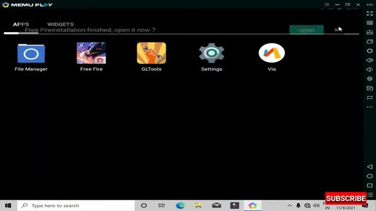This screenshot has width=376, height=211.
Task: Click the MEmu Play taskbar icon
Action: pos(253,206)
